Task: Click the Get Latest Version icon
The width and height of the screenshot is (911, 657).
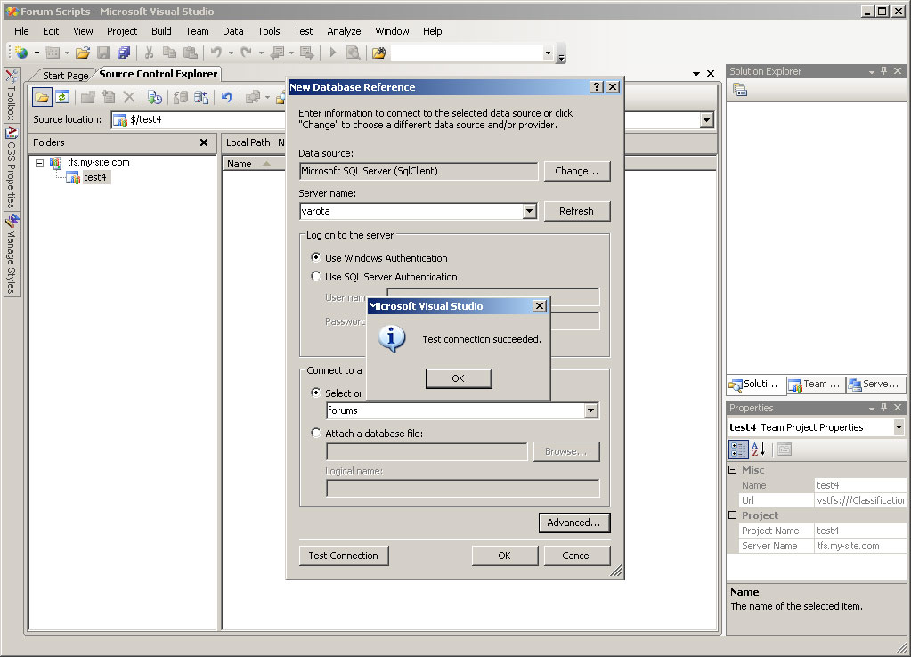Action: click(x=155, y=97)
